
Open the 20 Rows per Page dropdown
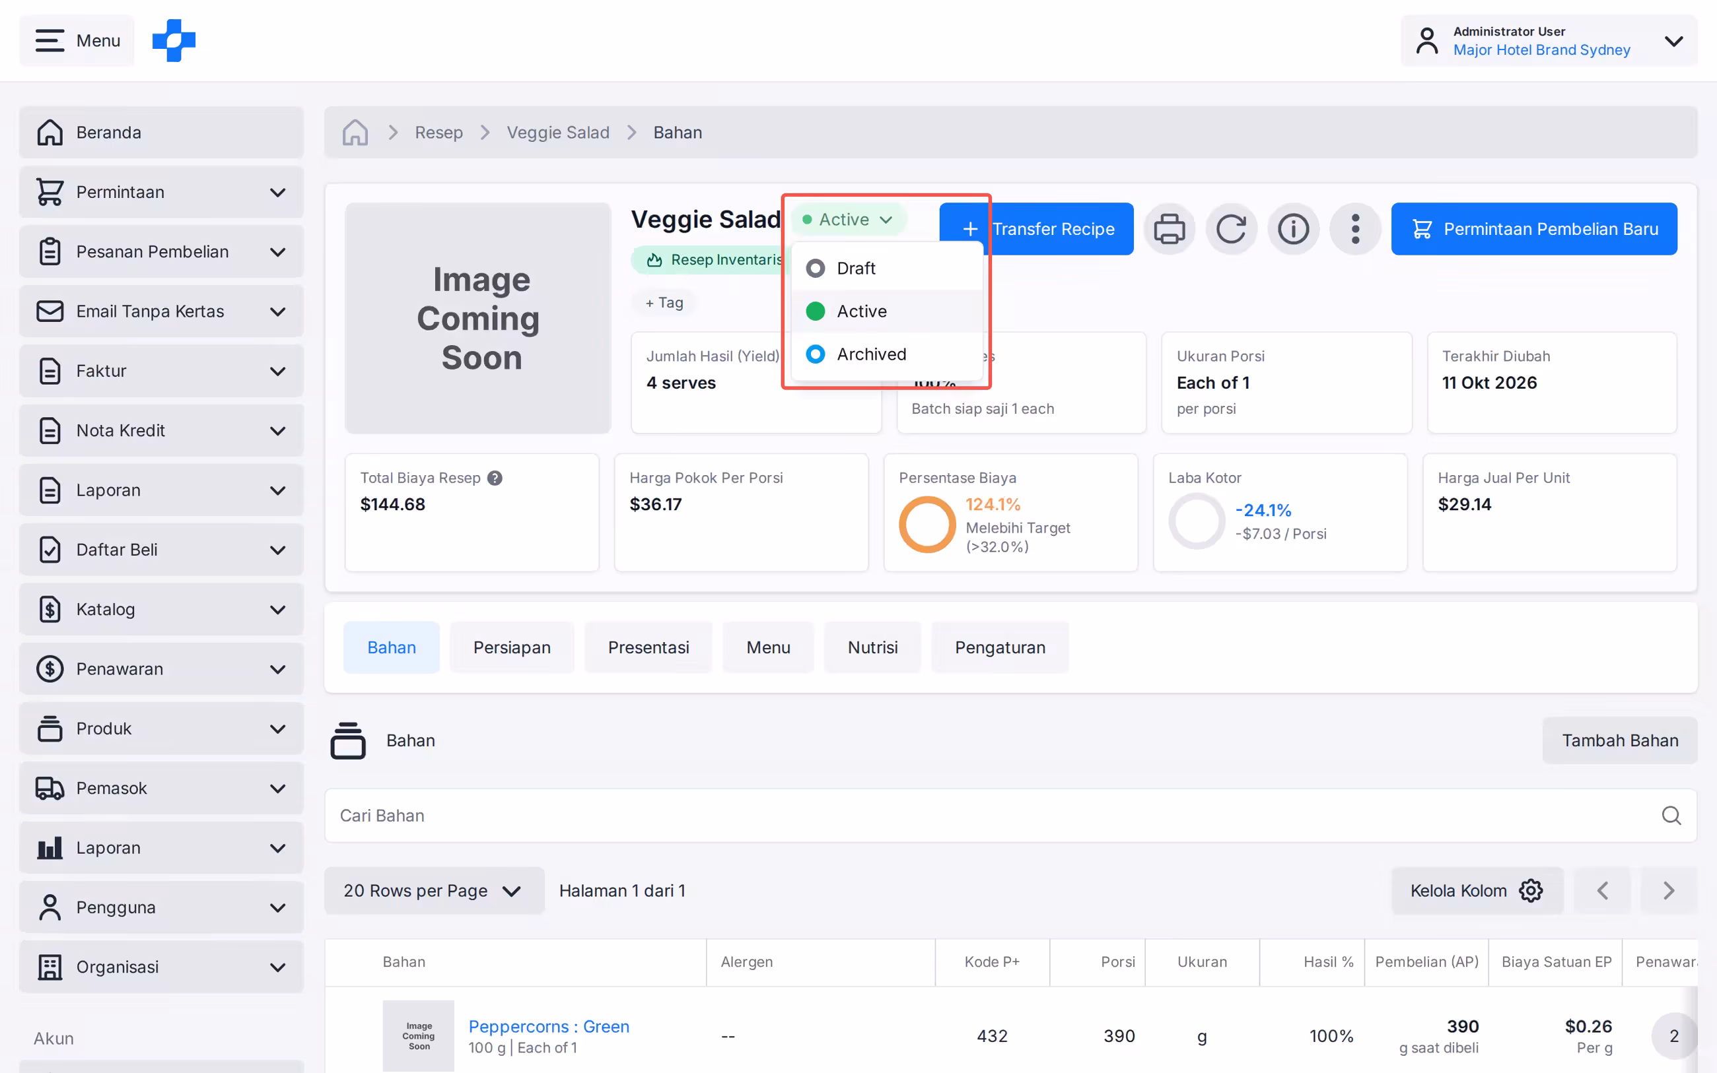(434, 891)
